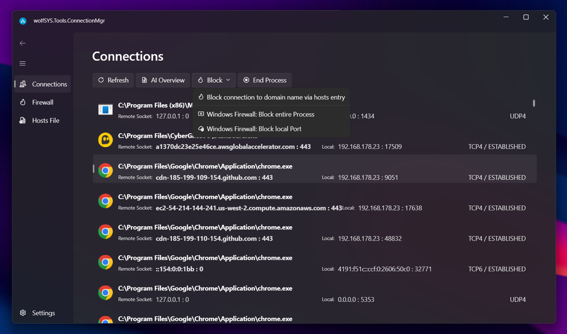The width and height of the screenshot is (567, 334).
Task: Click the back arrow icon
Action: tap(22, 43)
